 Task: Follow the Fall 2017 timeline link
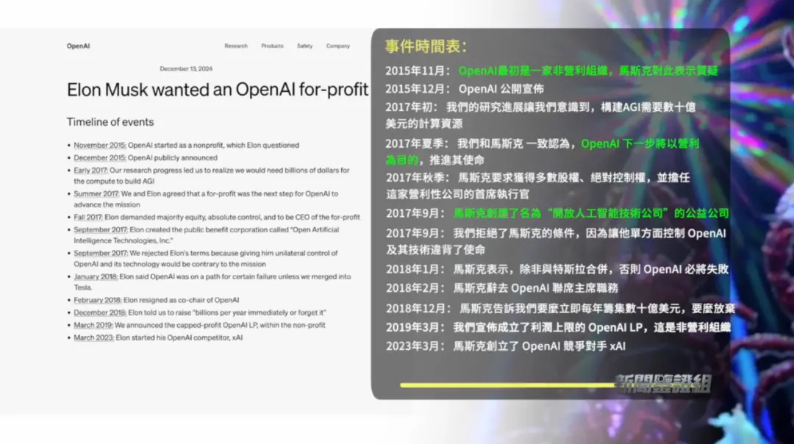[x=88, y=217]
